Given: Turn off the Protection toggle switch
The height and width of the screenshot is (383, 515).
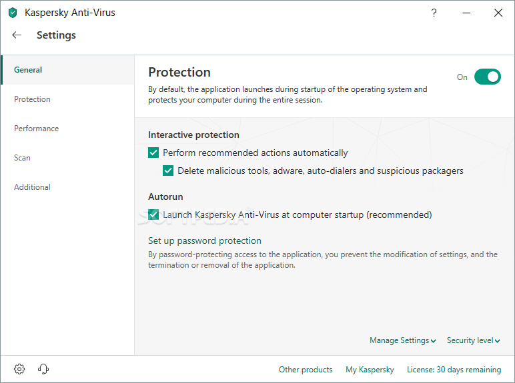Looking at the screenshot, I should pos(488,77).
